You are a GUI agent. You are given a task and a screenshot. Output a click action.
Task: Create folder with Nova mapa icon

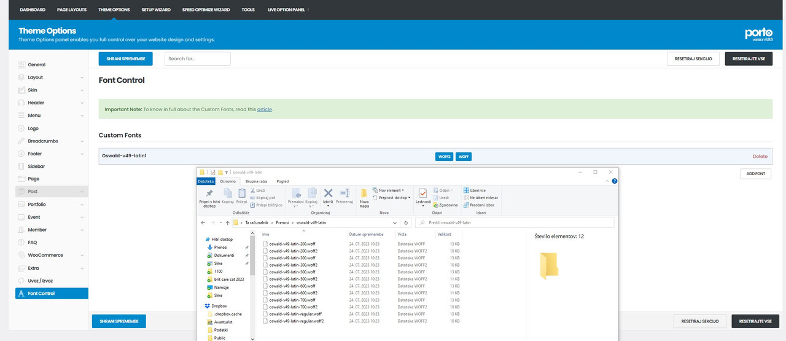click(x=364, y=194)
